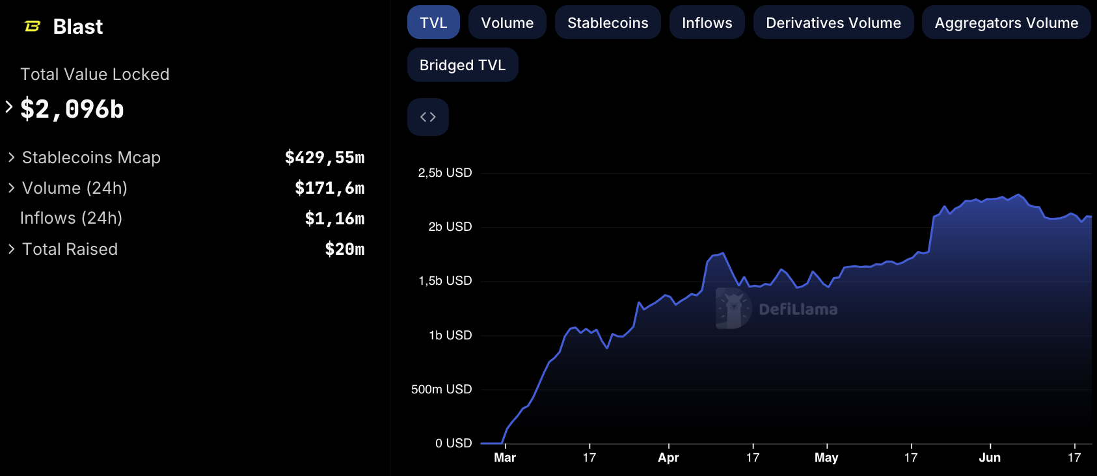Click the $2,096b total value figure

point(72,109)
